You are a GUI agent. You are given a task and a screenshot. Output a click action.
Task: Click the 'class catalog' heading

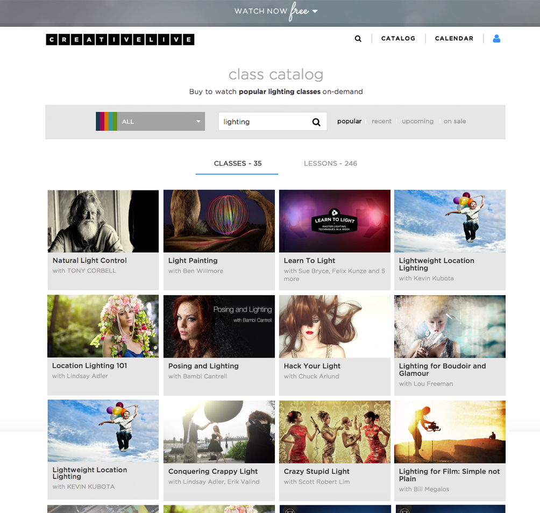(x=276, y=74)
